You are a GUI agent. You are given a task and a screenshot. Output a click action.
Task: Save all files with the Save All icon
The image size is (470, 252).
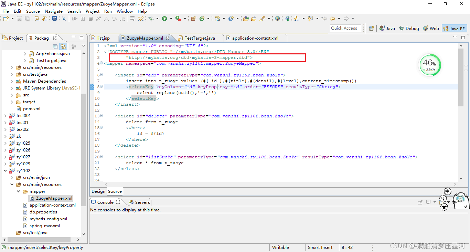click(x=28, y=18)
